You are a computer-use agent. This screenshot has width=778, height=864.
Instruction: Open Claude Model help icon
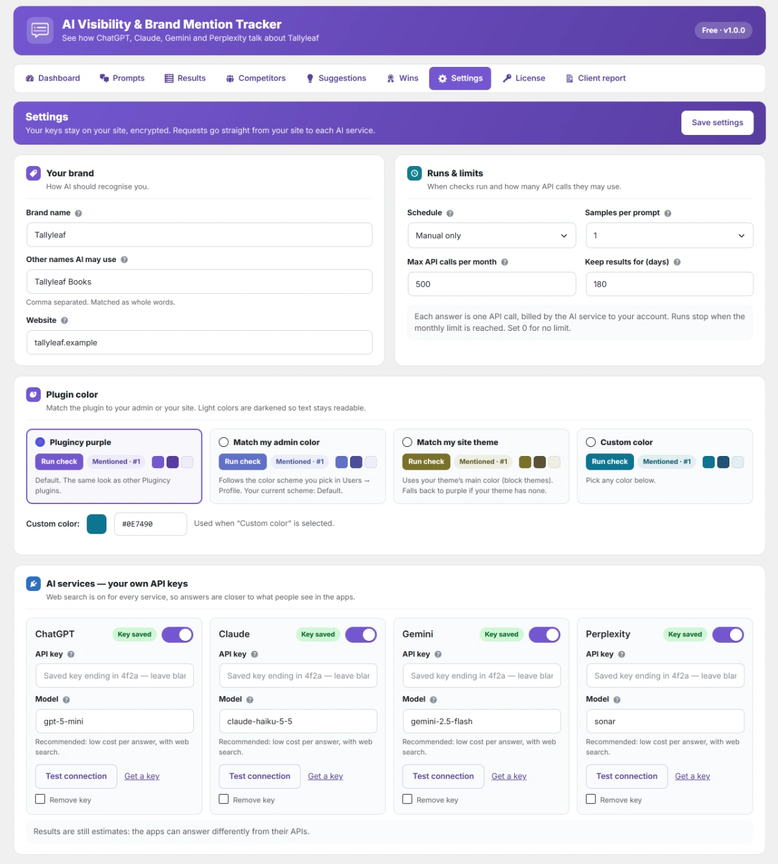(x=250, y=700)
